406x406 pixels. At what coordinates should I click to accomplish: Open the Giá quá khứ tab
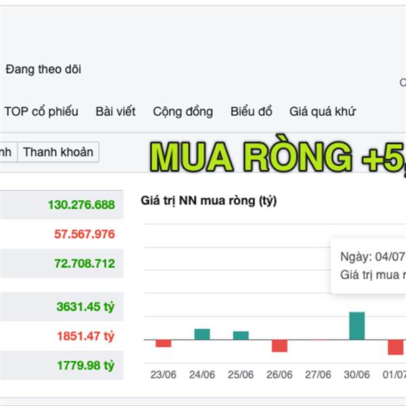point(322,112)
